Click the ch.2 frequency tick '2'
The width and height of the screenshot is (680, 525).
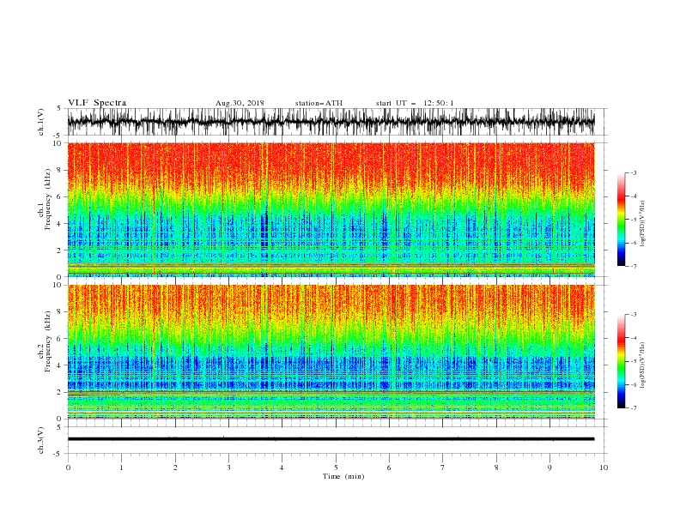[x=59, y=392]
